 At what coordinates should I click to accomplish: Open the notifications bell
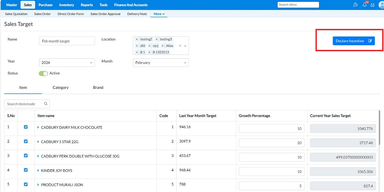click(x=364, y=5)
